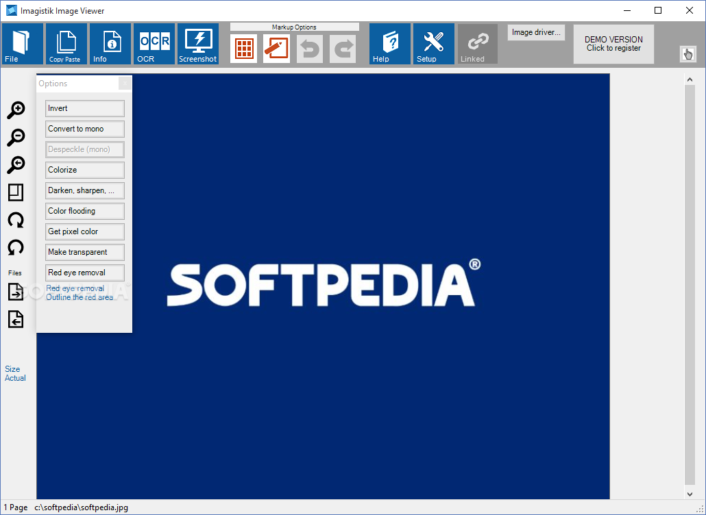Image resolution: width=706 pixels, height=515 pixels.
Task: Click the fit page icon in sidebar
Action: coord(16,192)
